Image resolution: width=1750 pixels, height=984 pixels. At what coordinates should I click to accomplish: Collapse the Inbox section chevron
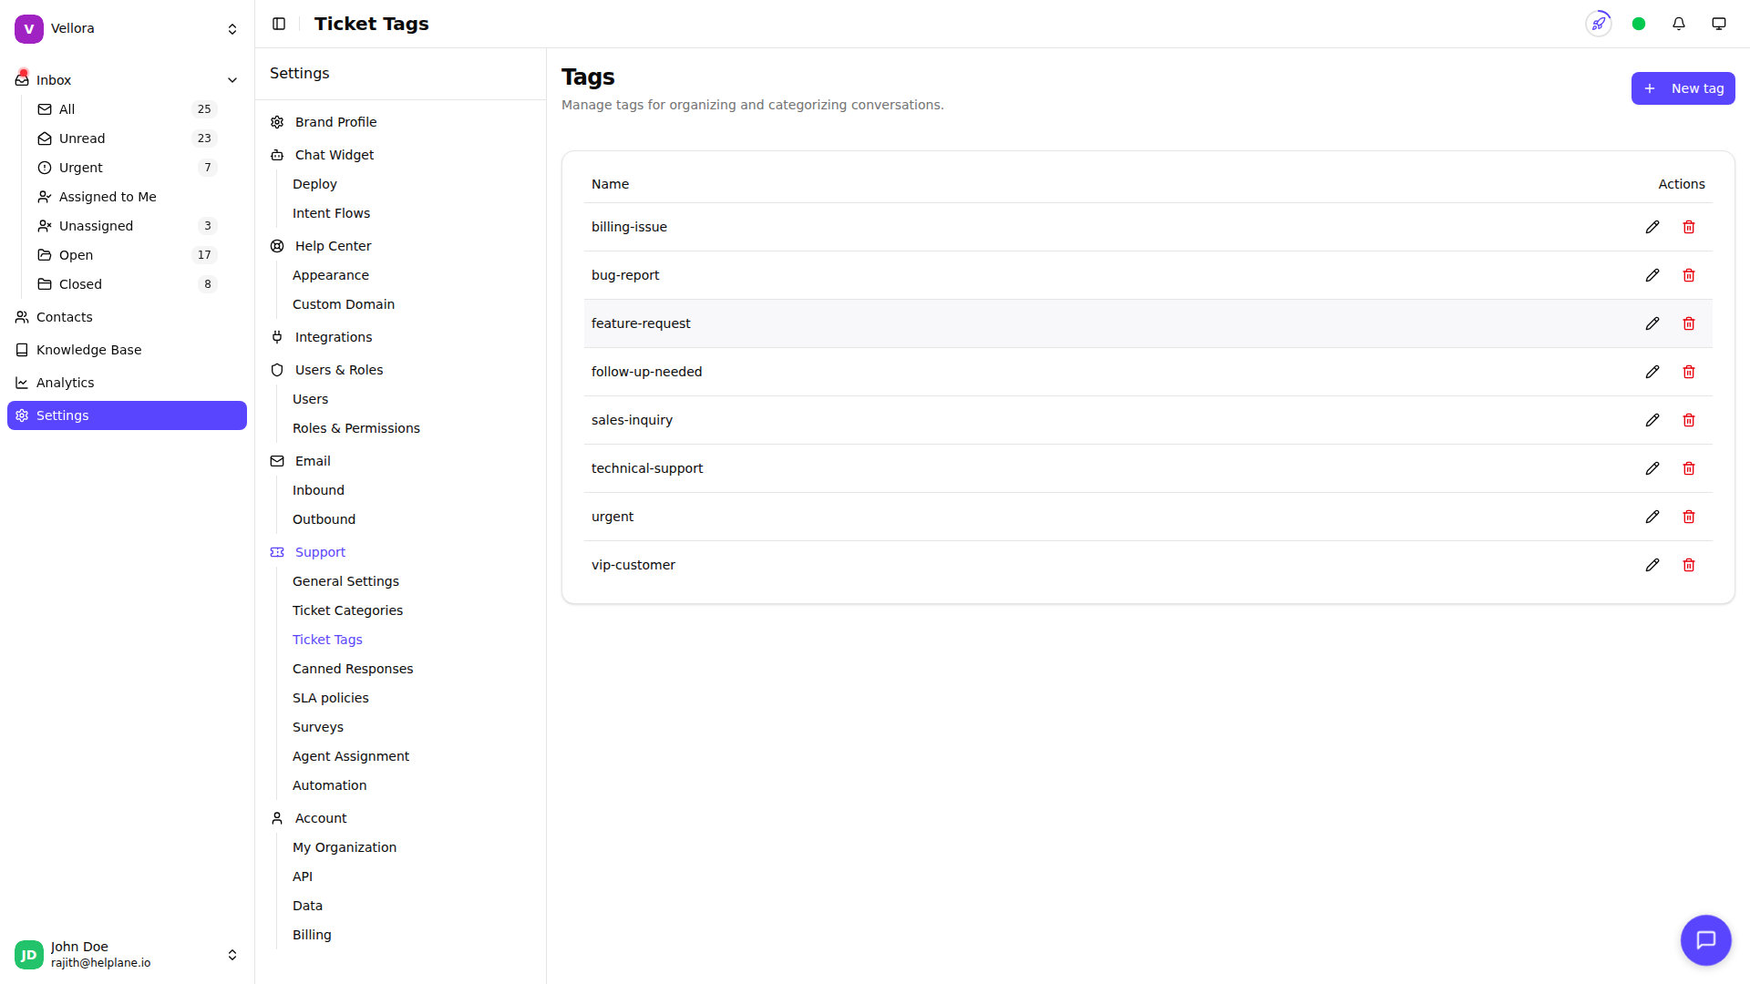[x=232, y=80]
